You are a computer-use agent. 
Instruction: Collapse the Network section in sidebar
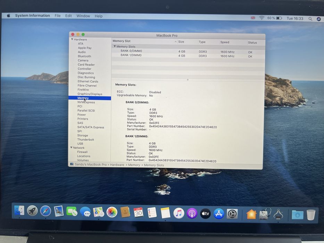point(71,148)
